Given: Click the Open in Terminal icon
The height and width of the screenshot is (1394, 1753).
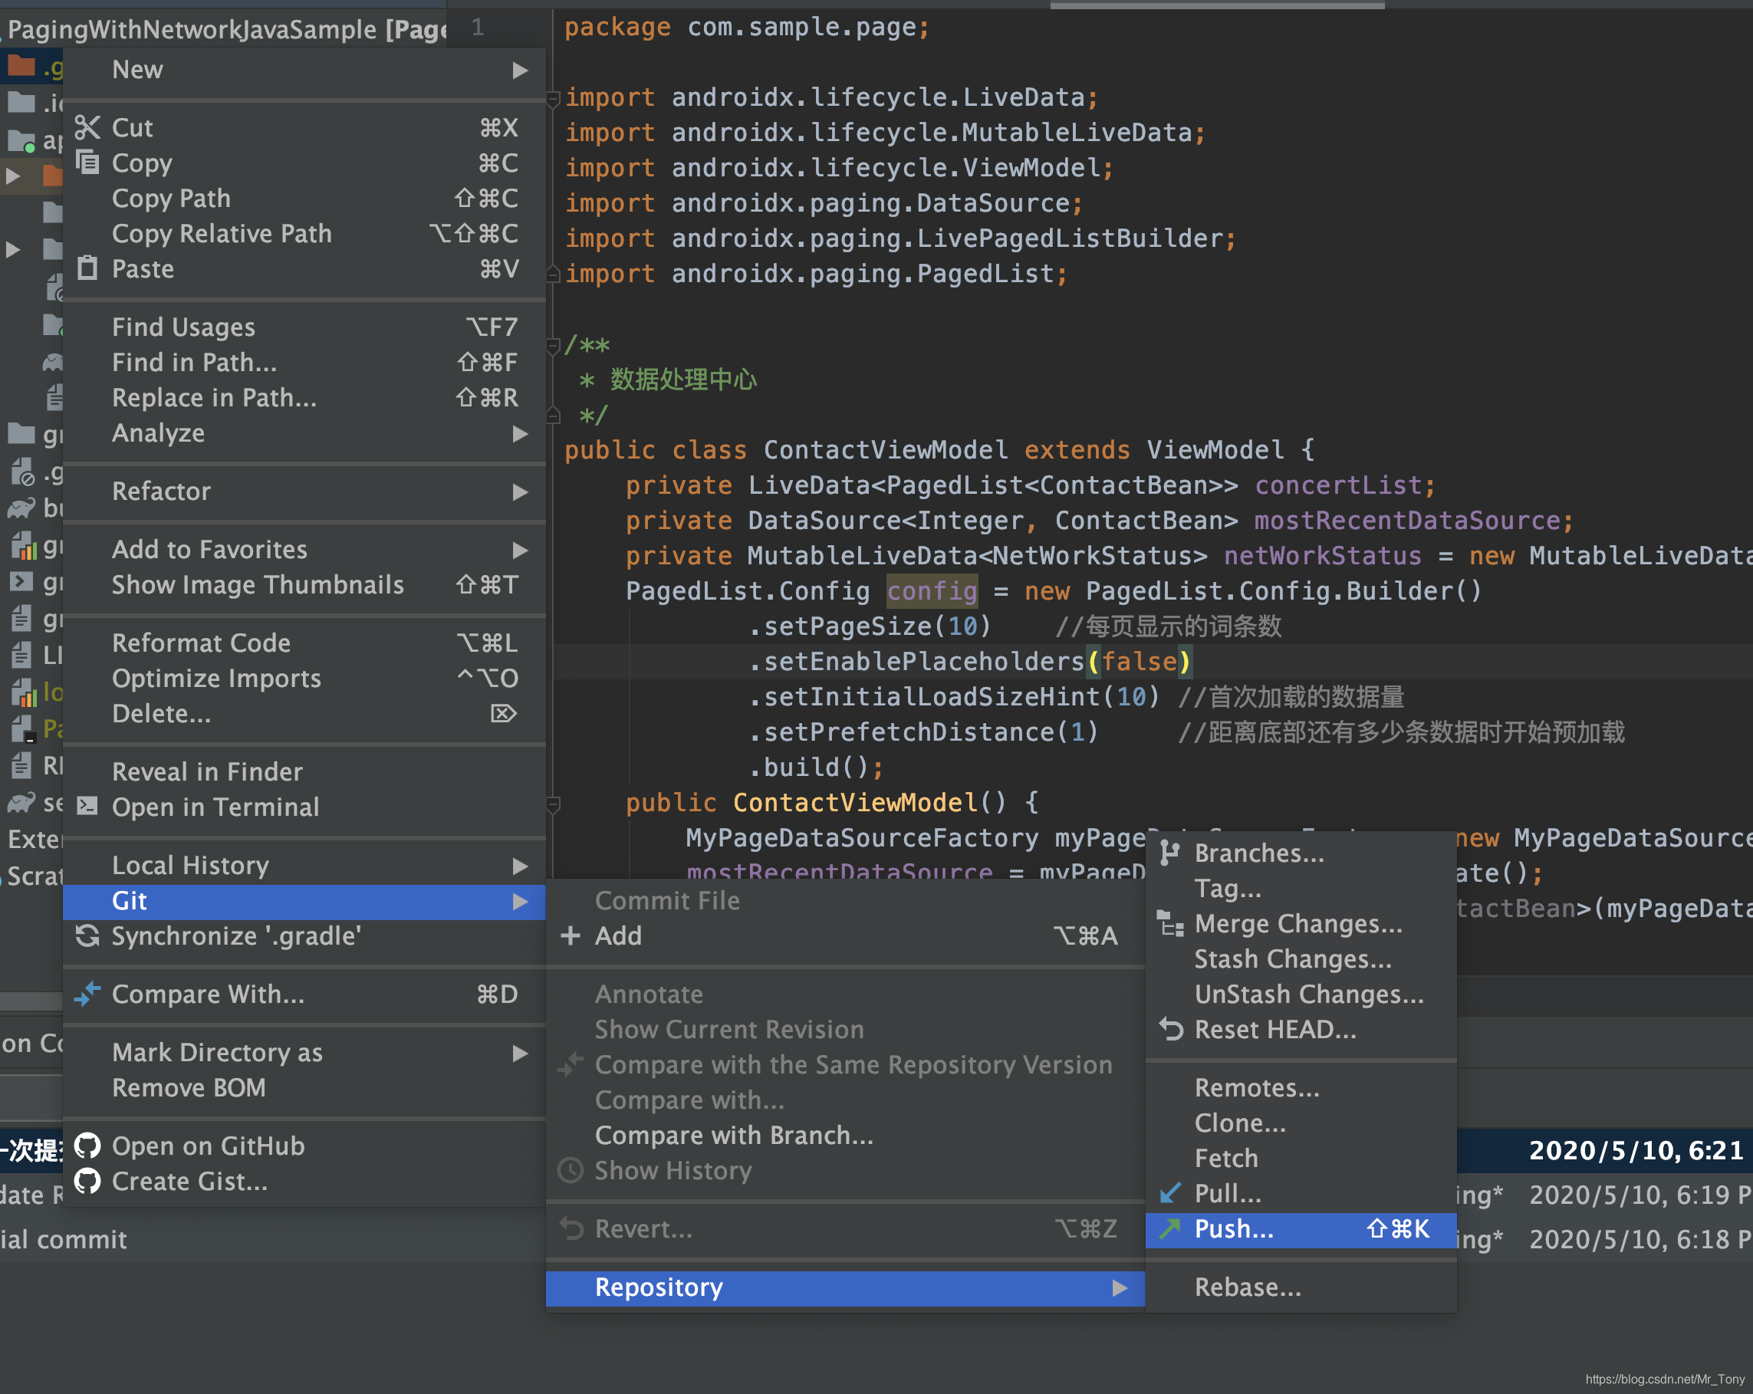Looking at the screenshot, I should [87, 807].
